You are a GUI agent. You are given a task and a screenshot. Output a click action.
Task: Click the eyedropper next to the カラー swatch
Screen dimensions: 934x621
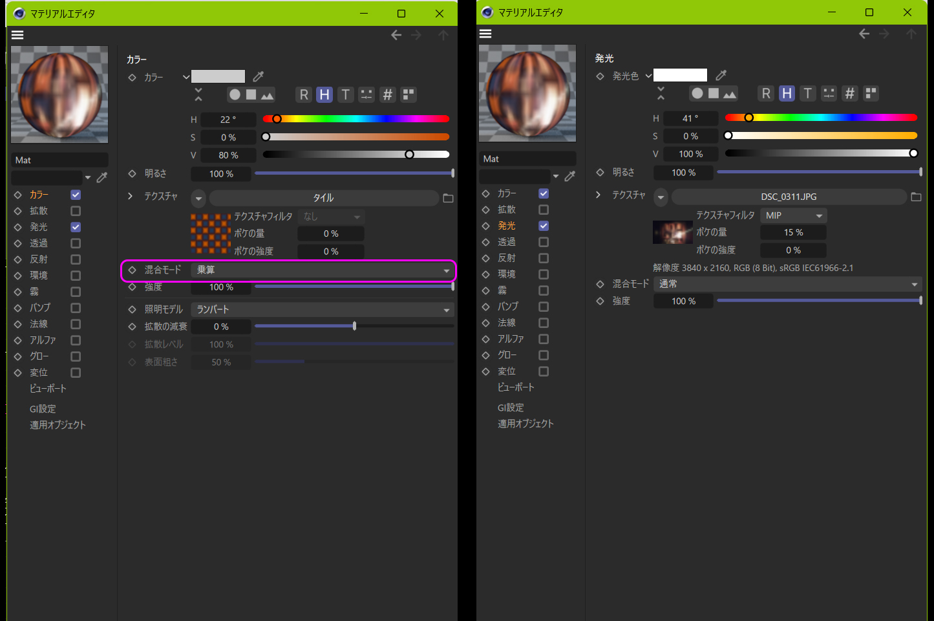tap(259, 76)
